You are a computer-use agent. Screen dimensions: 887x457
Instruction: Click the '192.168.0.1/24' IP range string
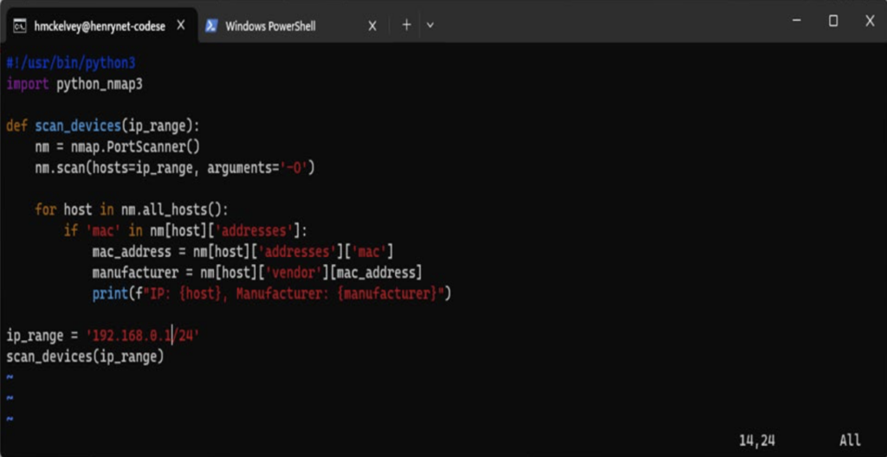[143, 335]
